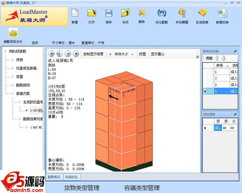Screen dimensions: 242x193
Task: Click 显示重心 show center of gravity
Action: click(157, 54)
